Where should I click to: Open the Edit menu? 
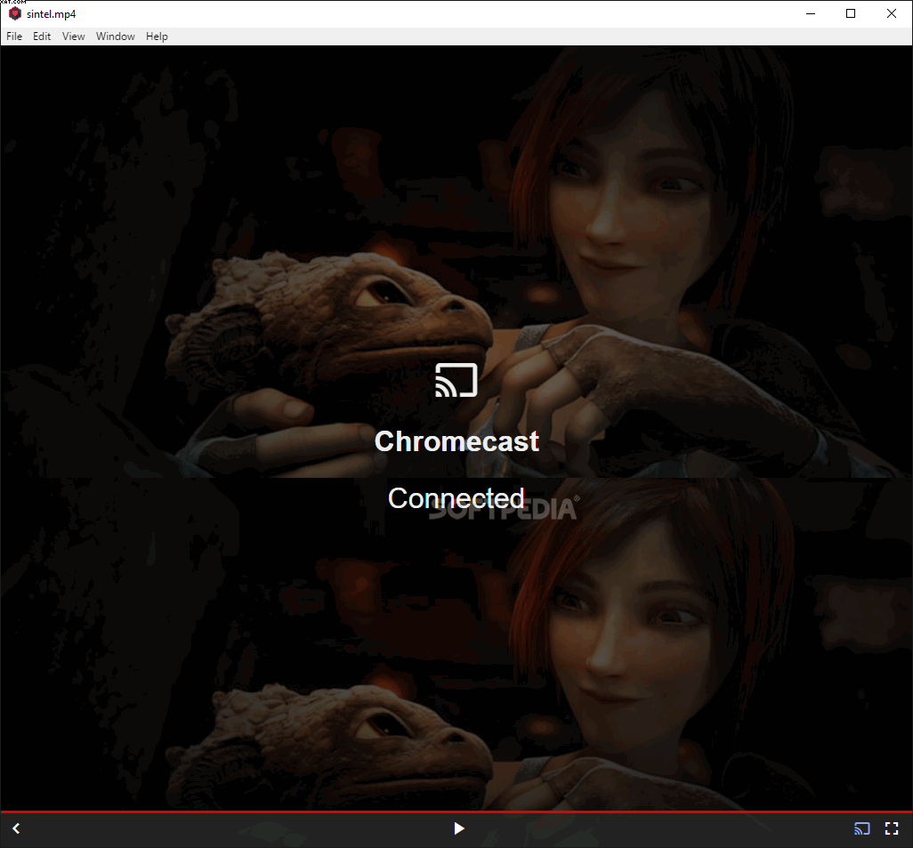coord(41,36)
